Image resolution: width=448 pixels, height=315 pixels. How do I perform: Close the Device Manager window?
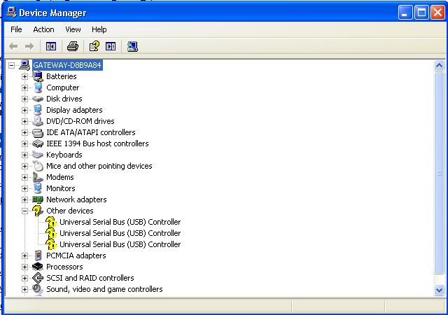pos(437,13)
